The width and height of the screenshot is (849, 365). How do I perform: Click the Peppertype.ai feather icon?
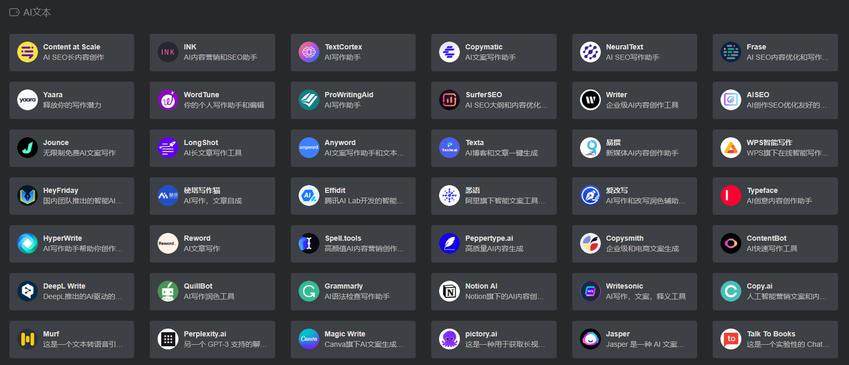pos(449,244)
